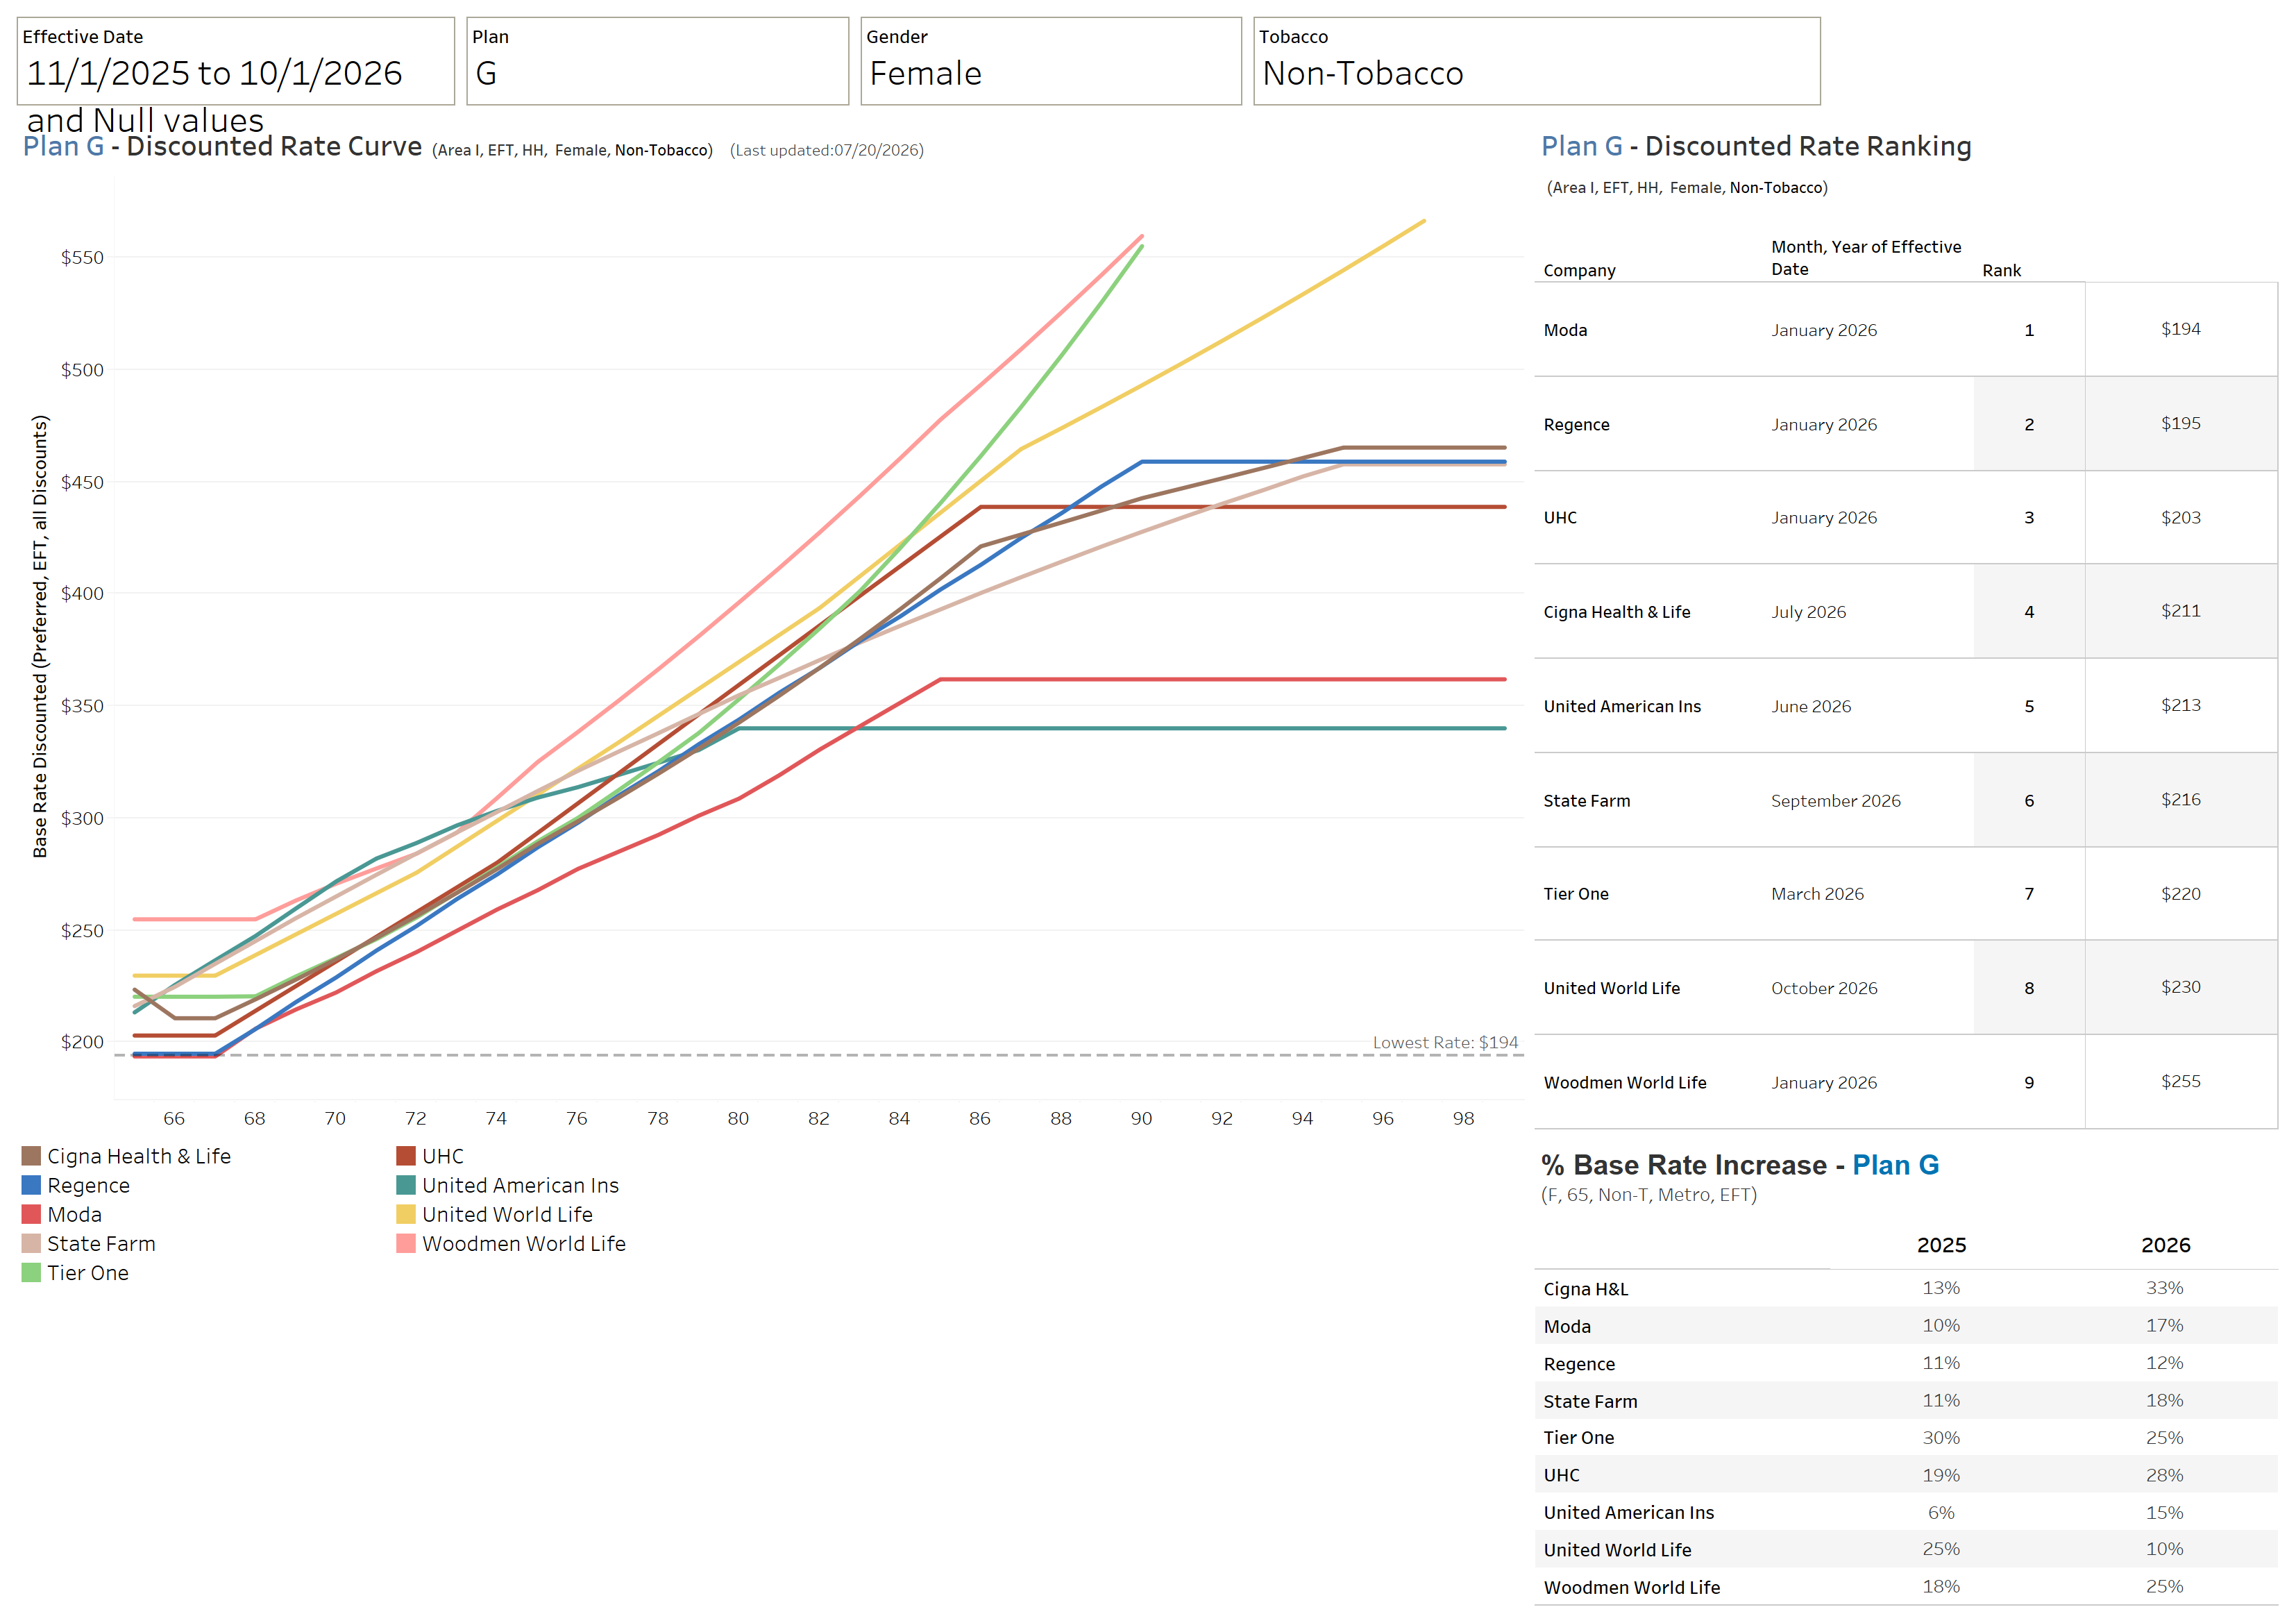
Task: Click July 2026 effective date cell
Action: pyautogui.click(x=1808, y=612)
